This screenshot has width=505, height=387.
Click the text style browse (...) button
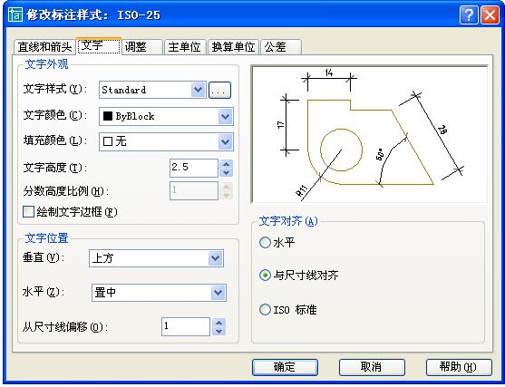coord(219,90)
